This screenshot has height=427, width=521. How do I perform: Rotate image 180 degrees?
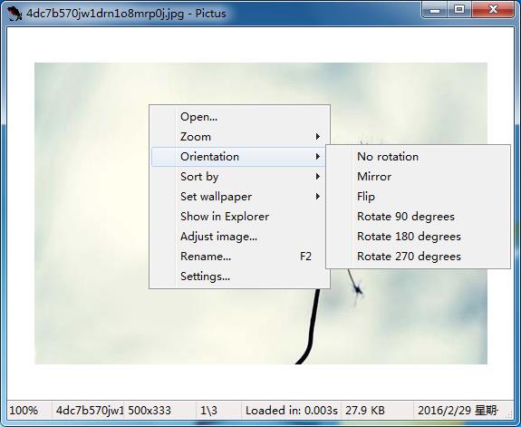pyautogui.click(x=418, y=237)
